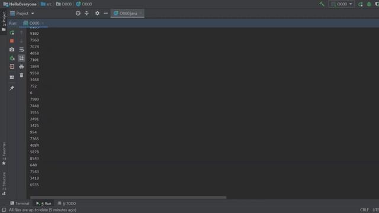Screen dimensions: 379x213
Task: Click the exit run icon
Action: pos(12,67)
